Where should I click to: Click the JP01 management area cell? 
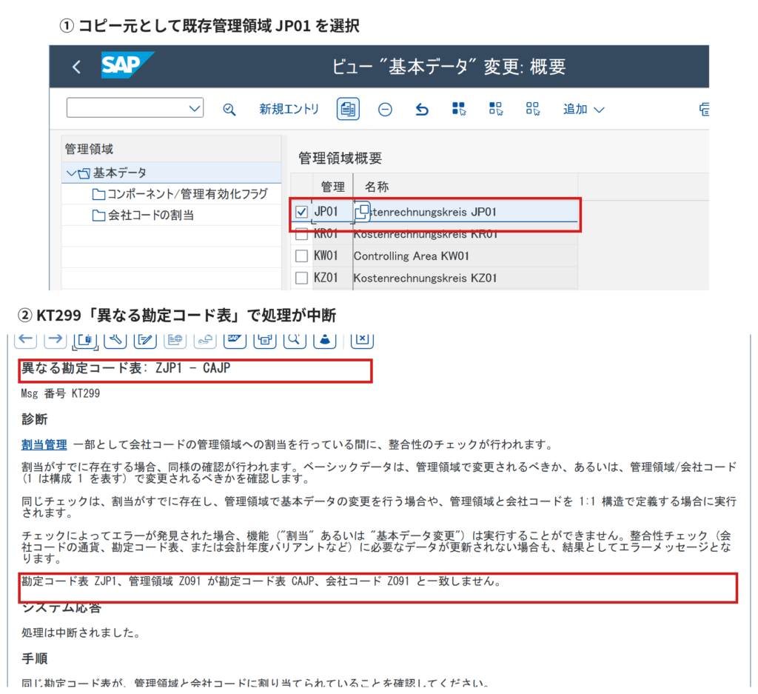332,212
